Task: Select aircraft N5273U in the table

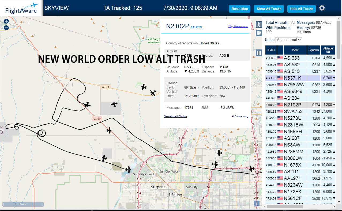Action: coord(301,118)
